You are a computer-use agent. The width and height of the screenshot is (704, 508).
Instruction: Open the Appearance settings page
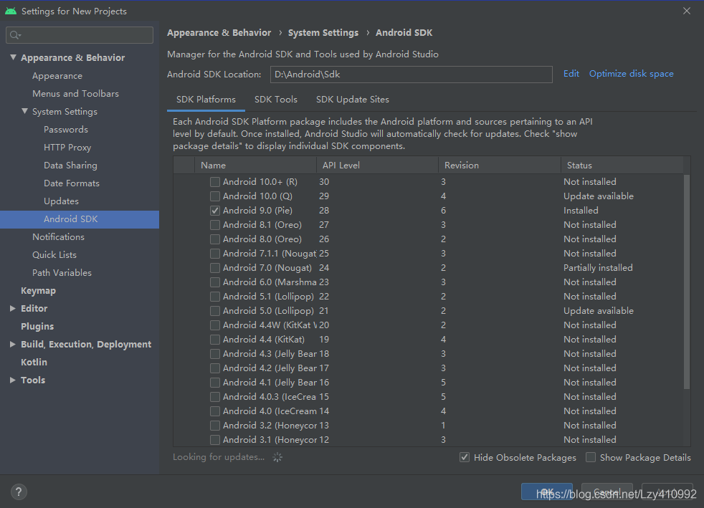click(x=57, y=76)
